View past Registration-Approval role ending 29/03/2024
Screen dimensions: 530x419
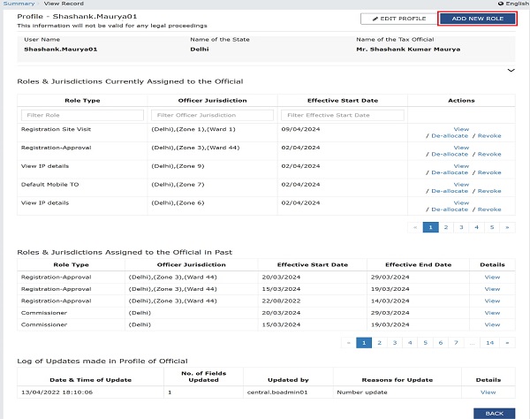point(492,277)
